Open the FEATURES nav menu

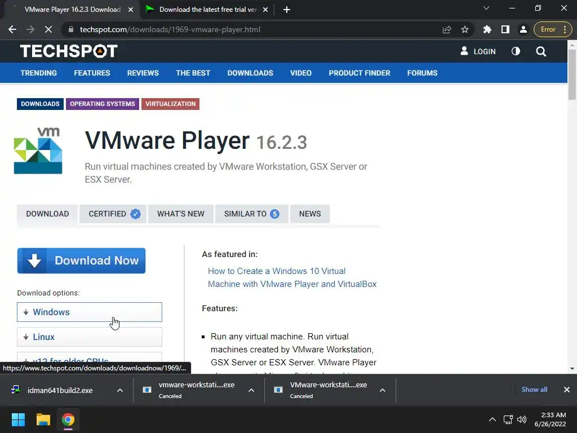click(92, 73)
